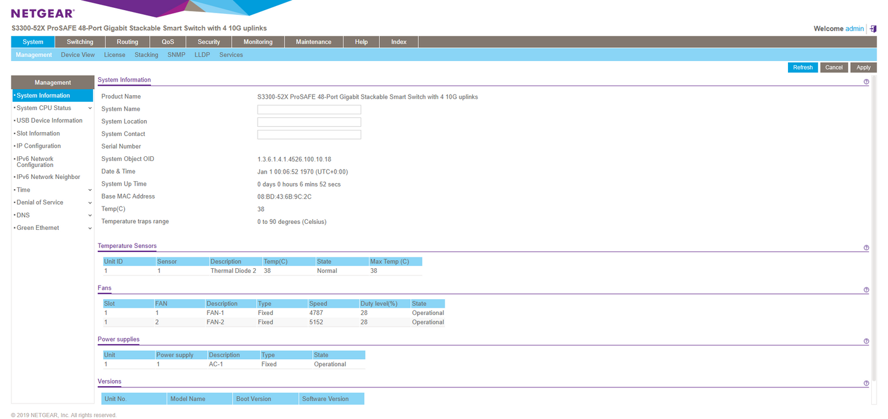Open IPv6 Network Neighbor page

(48, 177)
